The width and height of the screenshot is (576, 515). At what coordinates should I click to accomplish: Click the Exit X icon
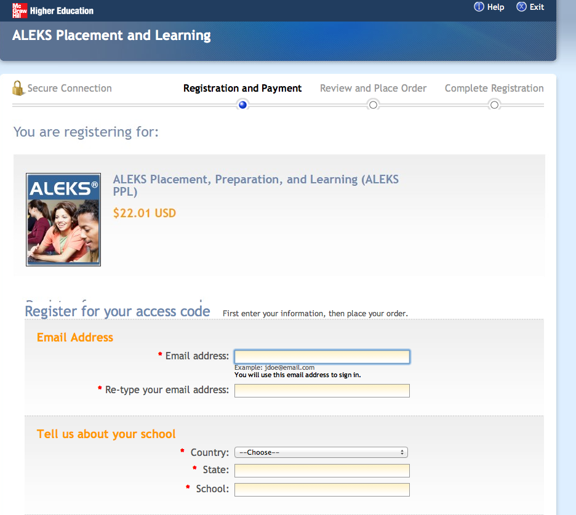pos(521,7)
